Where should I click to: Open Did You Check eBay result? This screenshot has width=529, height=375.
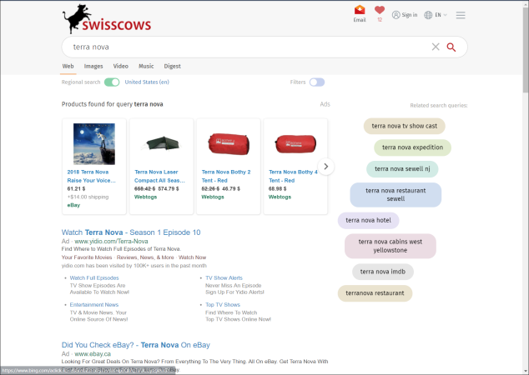136,345
